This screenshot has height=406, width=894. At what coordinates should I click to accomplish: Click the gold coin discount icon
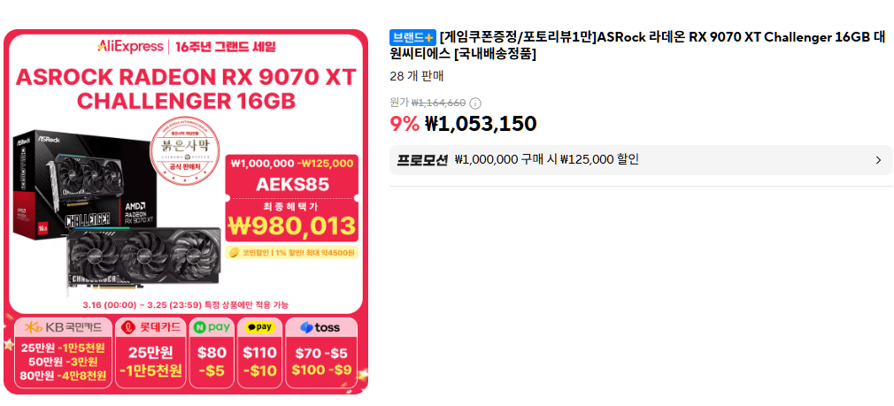coord(233,253)
